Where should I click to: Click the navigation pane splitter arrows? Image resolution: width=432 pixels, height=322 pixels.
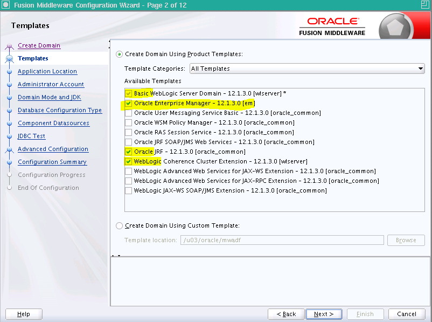pos(109,44)
